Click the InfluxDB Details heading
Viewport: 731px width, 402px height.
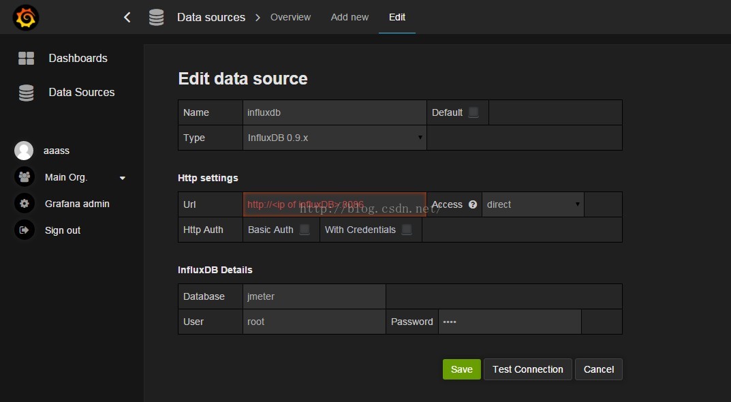click(215, 270)
